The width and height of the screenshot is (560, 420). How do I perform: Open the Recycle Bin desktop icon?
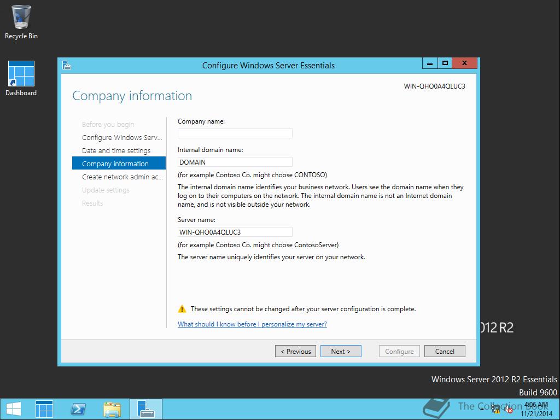(21, 22)
